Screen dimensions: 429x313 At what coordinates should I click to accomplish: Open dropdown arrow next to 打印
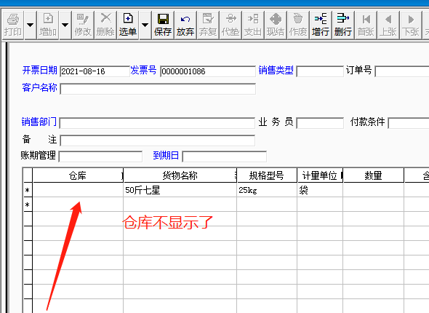[x=31, y=25]
